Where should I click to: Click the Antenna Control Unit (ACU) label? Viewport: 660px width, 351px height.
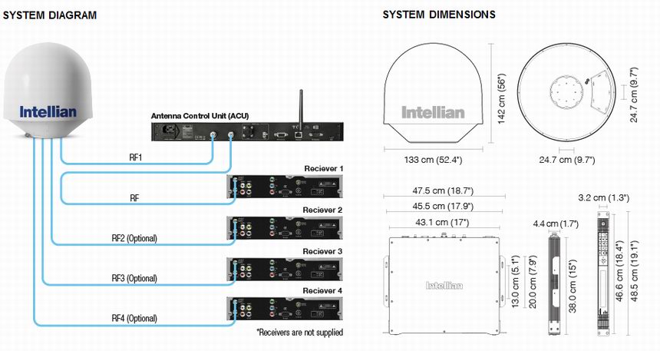tap(200, 115)
